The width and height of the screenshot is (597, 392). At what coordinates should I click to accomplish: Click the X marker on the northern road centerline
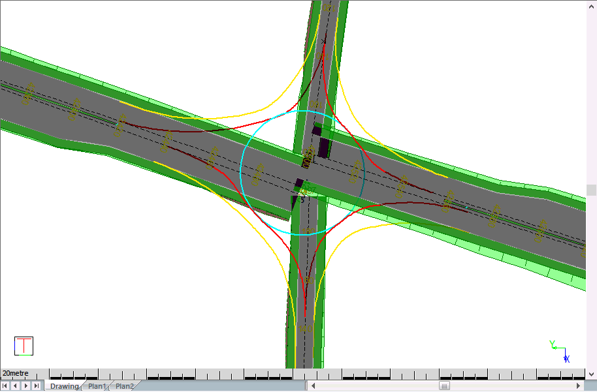(x=324, y=41)
